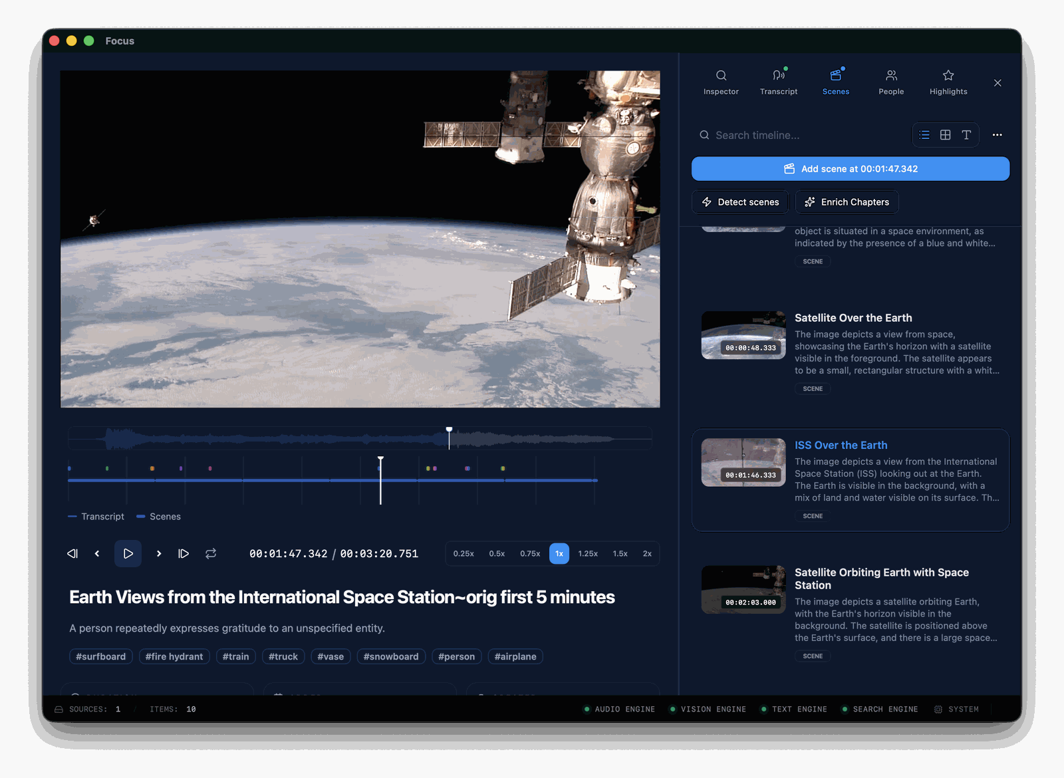This screenshot has width=1064, height=778.
Task: Switch scenes to list view
Action: point(924,135)
